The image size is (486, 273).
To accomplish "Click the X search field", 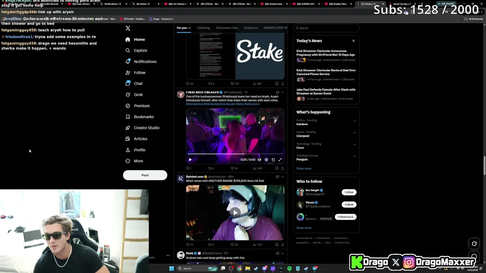I will (326, 28).
